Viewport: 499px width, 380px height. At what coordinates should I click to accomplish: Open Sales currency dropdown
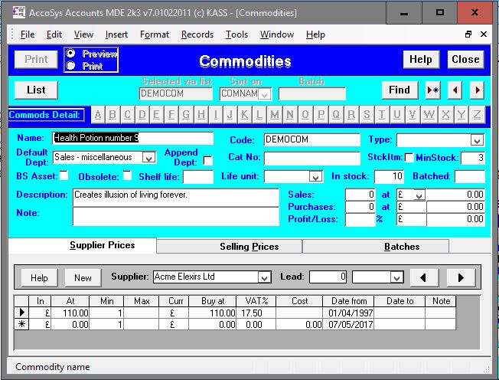point(419,195)
